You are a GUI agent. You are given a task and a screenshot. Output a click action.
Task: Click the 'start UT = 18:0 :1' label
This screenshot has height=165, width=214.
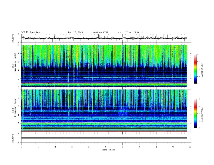[131, 32]
